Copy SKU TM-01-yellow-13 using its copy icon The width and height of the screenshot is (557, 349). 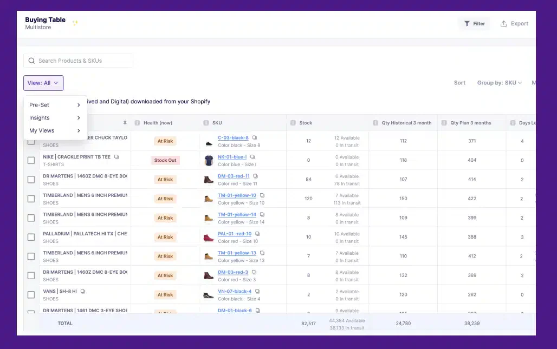[x=262, y=253]
